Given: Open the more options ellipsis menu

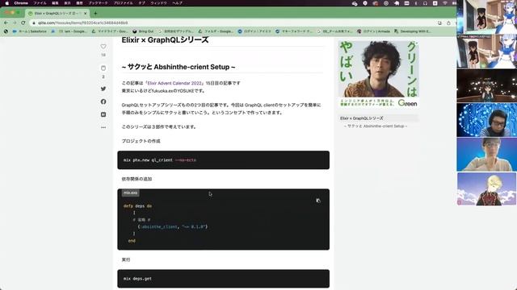Looking at the screenshot, I should (x=103, y=127).
